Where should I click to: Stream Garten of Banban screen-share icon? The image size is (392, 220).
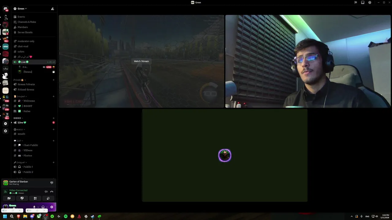[x=52, y=183]
